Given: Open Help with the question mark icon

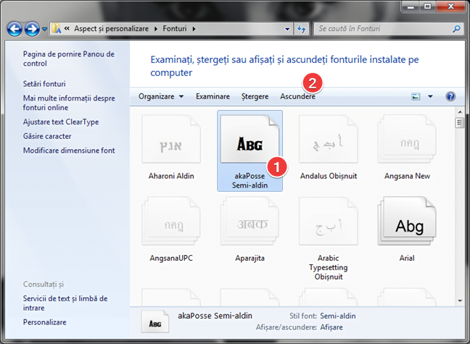Looking at the screenshot, I should pyautogui.click(x=450, y=96).
